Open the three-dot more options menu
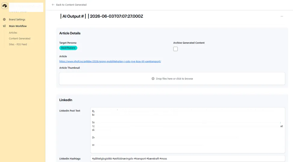The height and width of the screenshot is (162, 293). [x=282, y=16]
